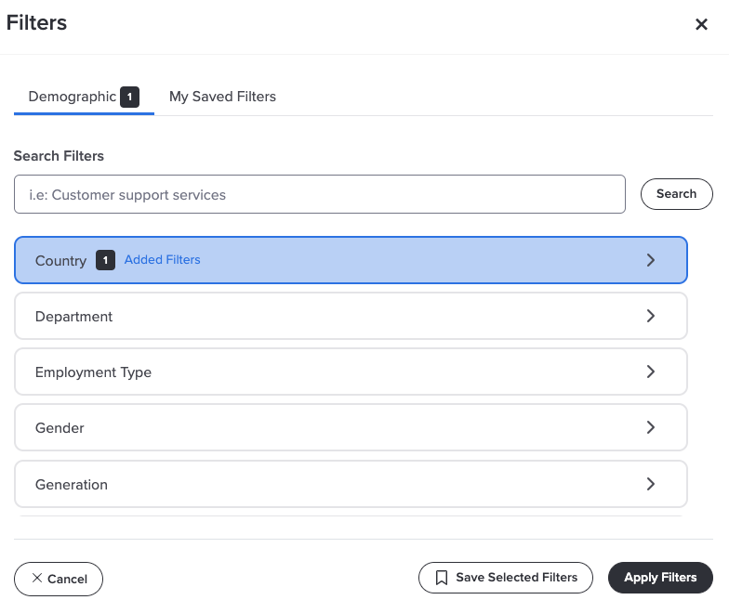Expand the Gender filter chevron
This screenshot has height=613, width=729.
click(x=651, y=427)
